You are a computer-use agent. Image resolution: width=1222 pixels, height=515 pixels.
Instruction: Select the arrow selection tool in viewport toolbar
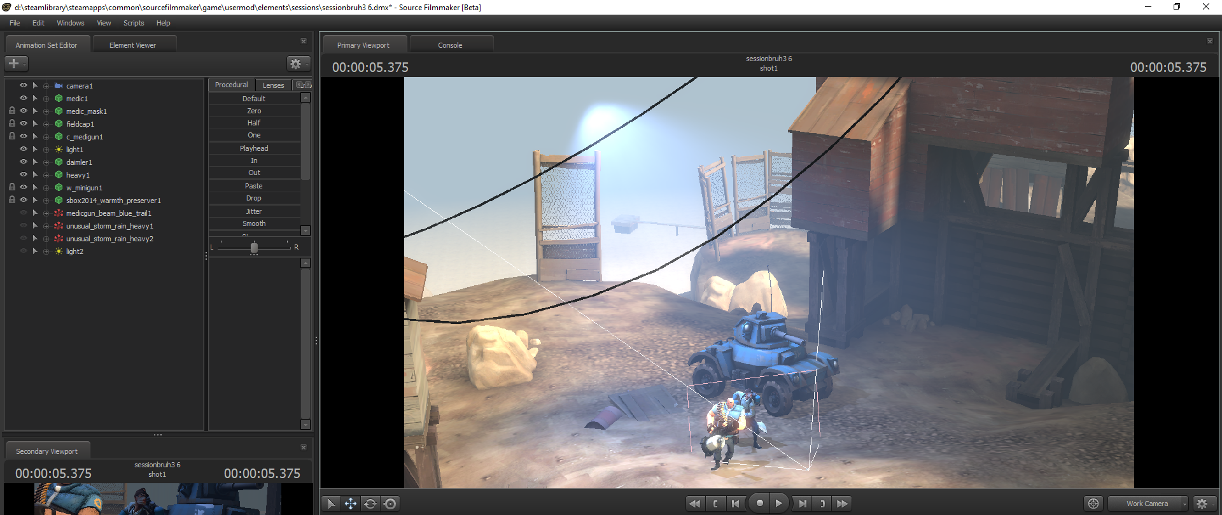pos(331,504)
